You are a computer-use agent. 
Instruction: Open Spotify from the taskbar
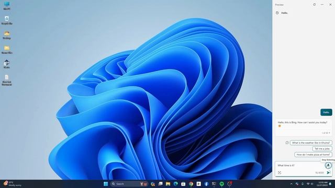point(222,184)
